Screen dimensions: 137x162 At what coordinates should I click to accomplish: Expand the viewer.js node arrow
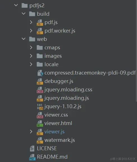[x=31, y=131]
